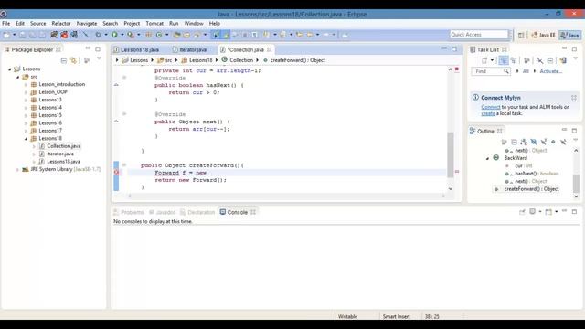Click the create local task link
The image size is (585, 329).
[487, 113]
